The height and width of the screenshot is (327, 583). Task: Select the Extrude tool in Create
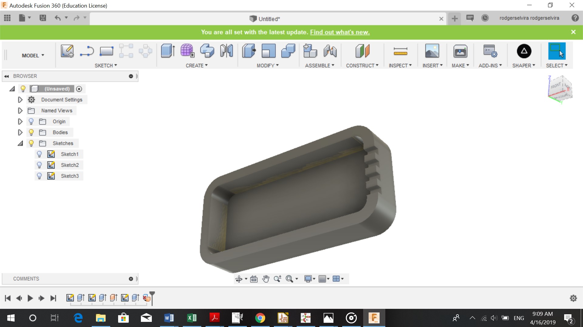click(168, 51)
